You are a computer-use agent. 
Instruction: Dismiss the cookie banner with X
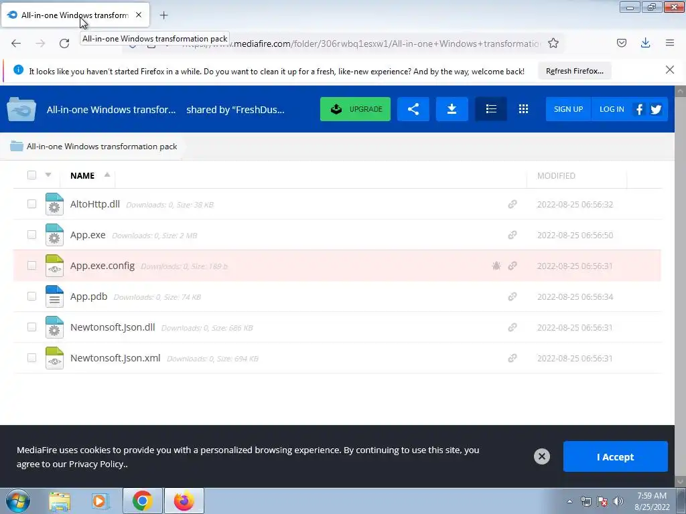tap(541, 456)
